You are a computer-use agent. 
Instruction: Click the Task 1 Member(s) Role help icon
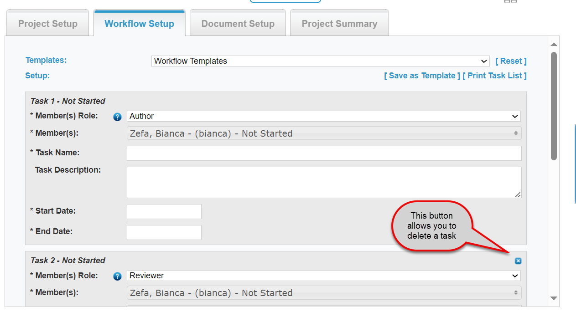pos(117,117)
